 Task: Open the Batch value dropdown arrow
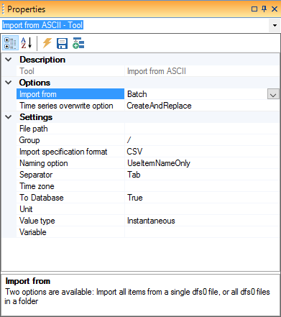(273, 94)
